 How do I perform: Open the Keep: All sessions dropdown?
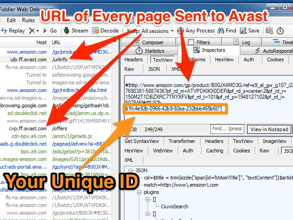151,31
